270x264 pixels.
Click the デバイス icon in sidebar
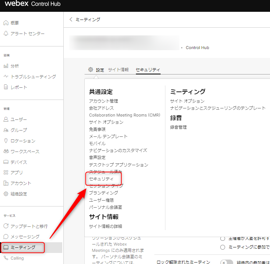(x=6, y=162)
